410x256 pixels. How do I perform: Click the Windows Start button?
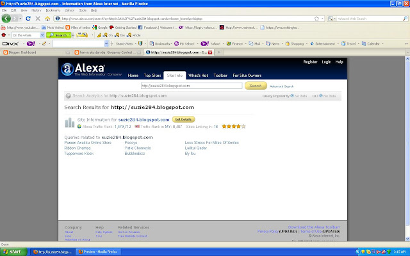coord(13,252)
